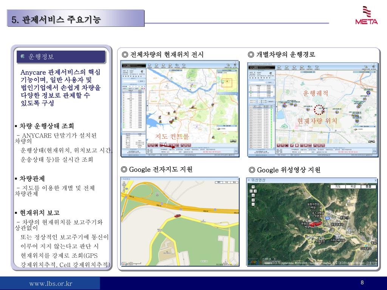
Task: Close the 위성영상 satellite window
Action: pyautogui.click(x=376, y=180)
